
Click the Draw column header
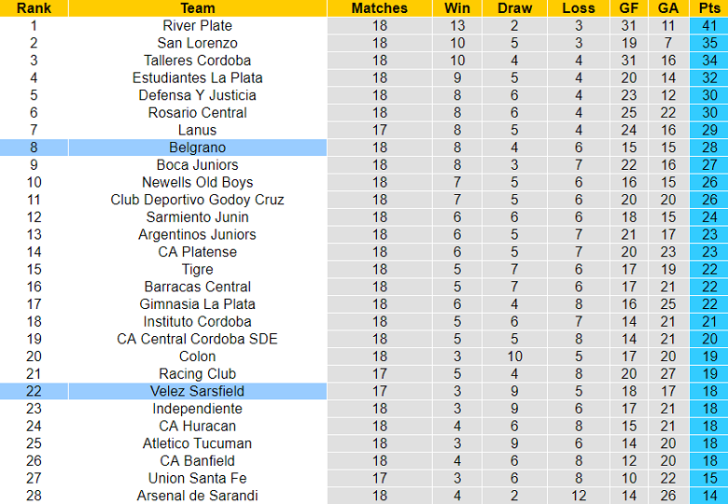(514, 7)
